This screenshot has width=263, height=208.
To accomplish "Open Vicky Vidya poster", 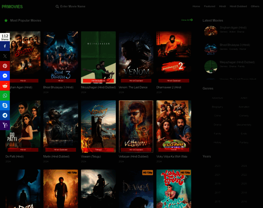I will click(174, 127).
